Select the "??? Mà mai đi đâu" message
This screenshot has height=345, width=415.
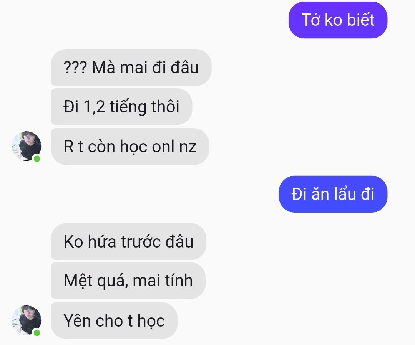click(x=131, y=68)
